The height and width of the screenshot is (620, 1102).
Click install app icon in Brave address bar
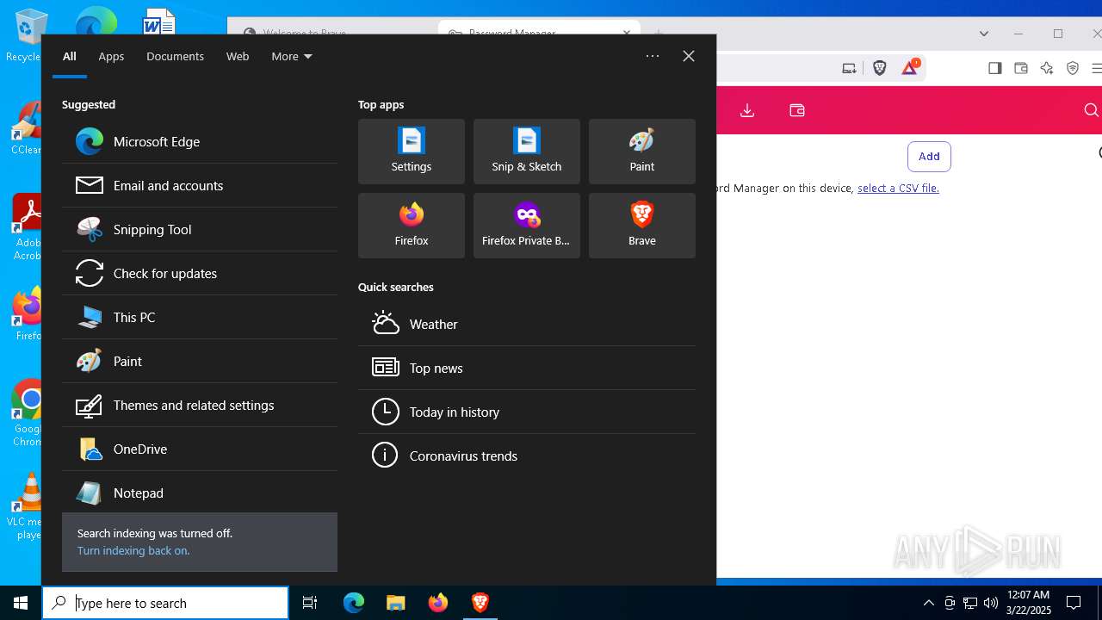[x=849, y=68]
